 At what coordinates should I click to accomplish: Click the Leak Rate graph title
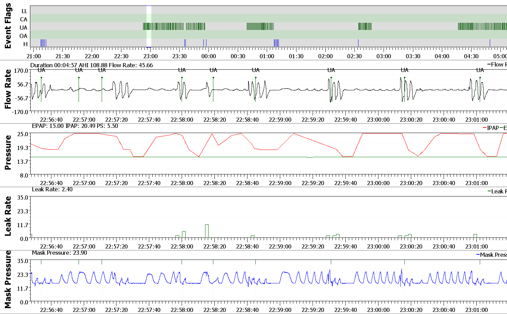(8, 216)
